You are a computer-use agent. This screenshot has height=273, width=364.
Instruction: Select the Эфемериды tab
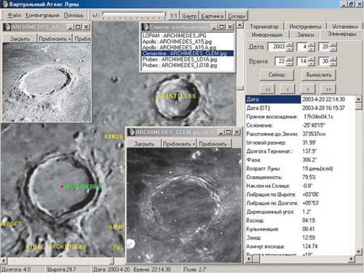(342, 34)
